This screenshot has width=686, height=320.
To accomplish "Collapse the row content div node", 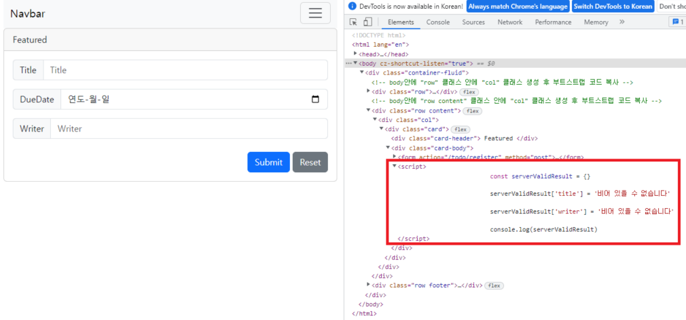I will click(x=368, y=111).
